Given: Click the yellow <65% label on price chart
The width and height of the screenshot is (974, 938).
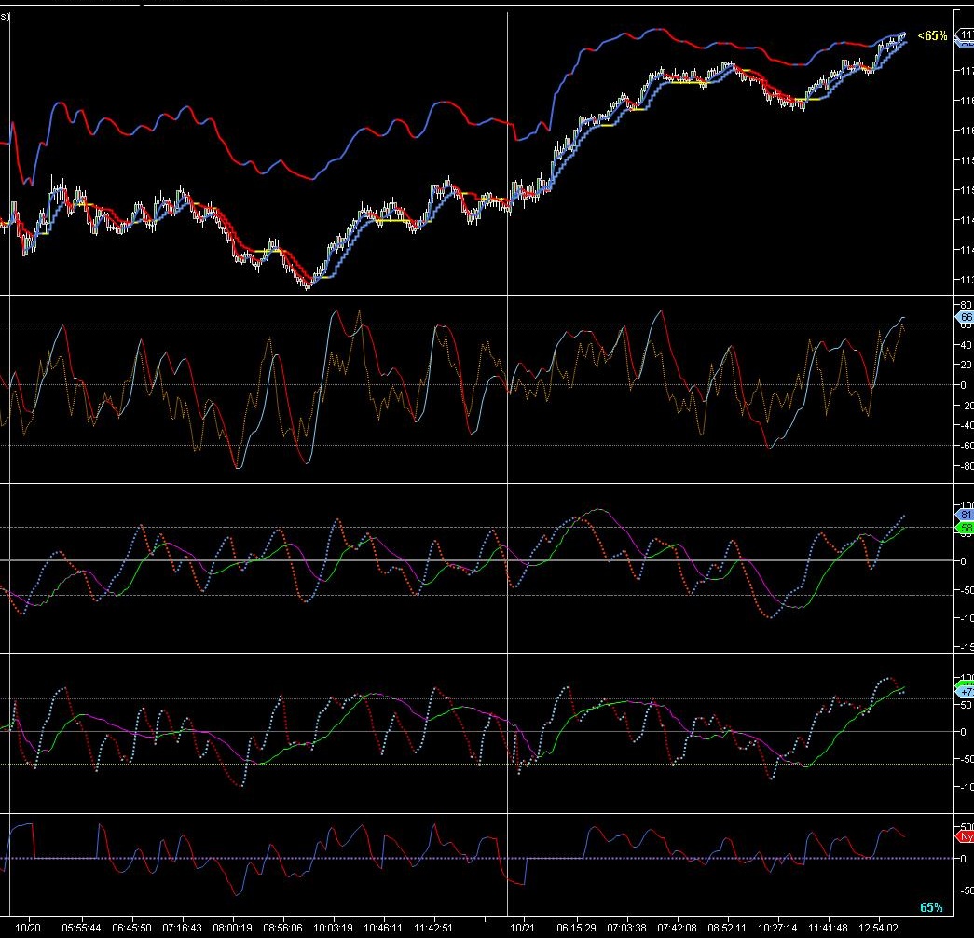Looking at the screenshot, I should tap(932, 36).
